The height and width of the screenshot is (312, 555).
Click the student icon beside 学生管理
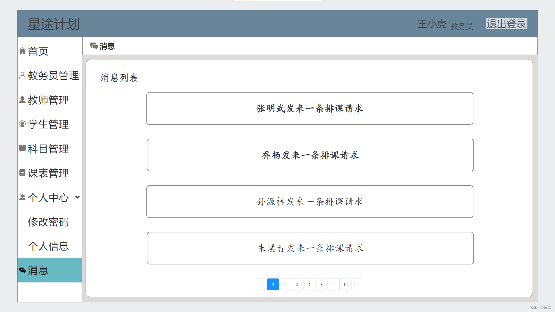22,124
